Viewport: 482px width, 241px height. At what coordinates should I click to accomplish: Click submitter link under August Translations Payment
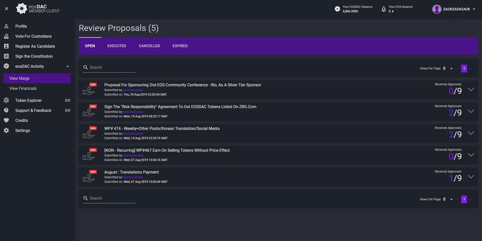[134, 177]
